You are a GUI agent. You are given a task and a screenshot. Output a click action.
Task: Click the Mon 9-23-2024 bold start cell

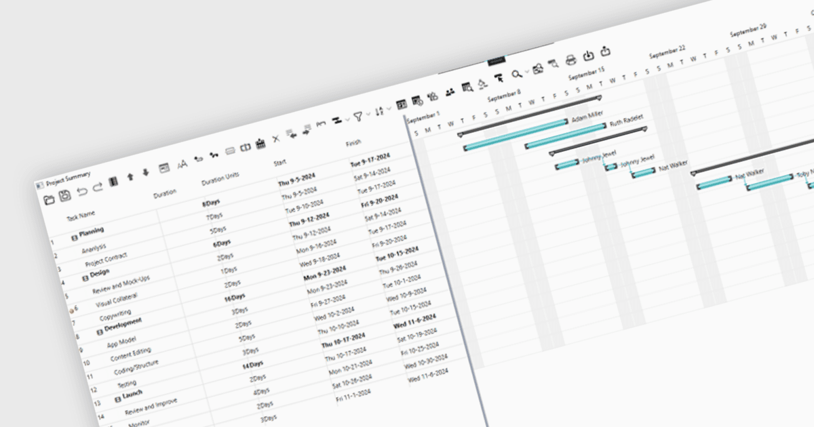point(325,272)
